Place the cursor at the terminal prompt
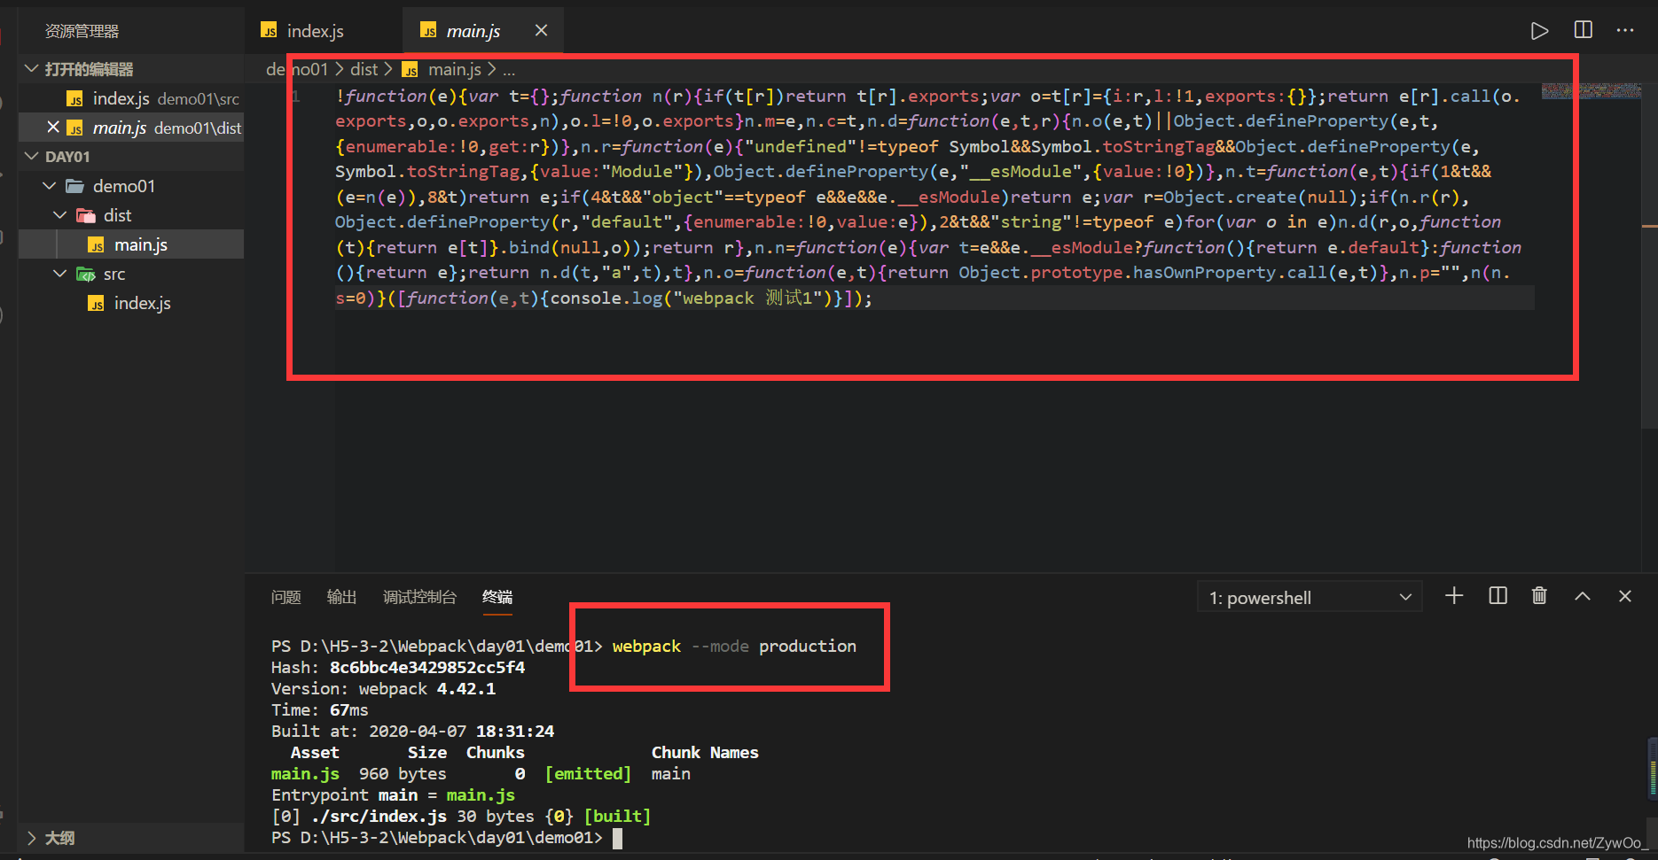 [x=618, y=838]
